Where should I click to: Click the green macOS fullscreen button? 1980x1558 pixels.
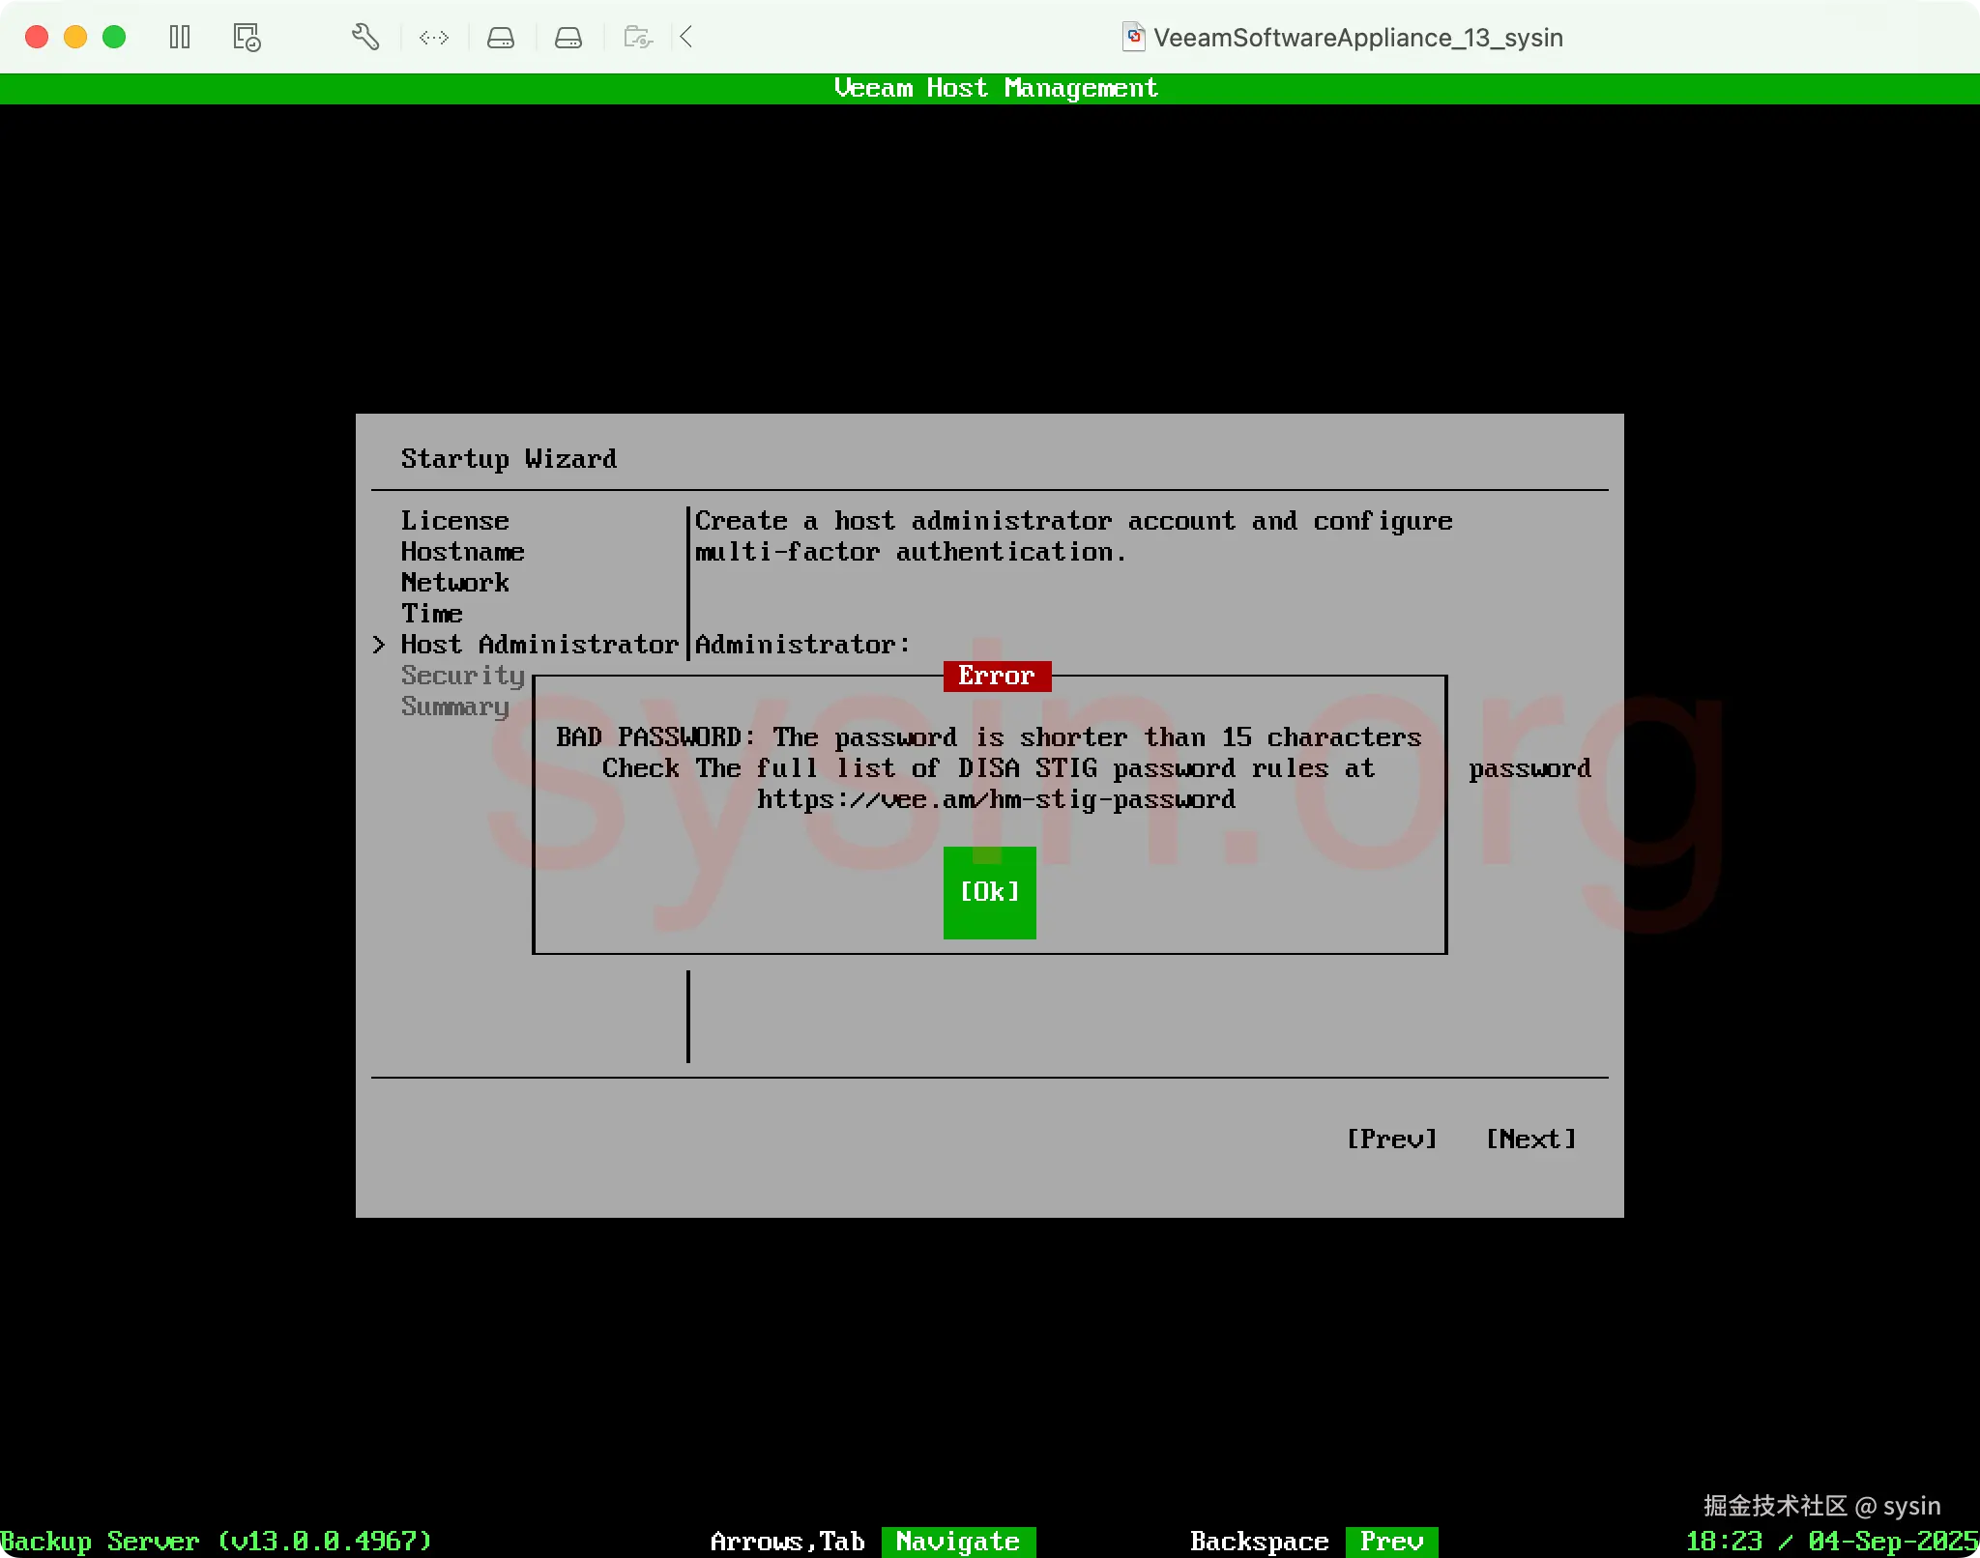click(114, 38)
